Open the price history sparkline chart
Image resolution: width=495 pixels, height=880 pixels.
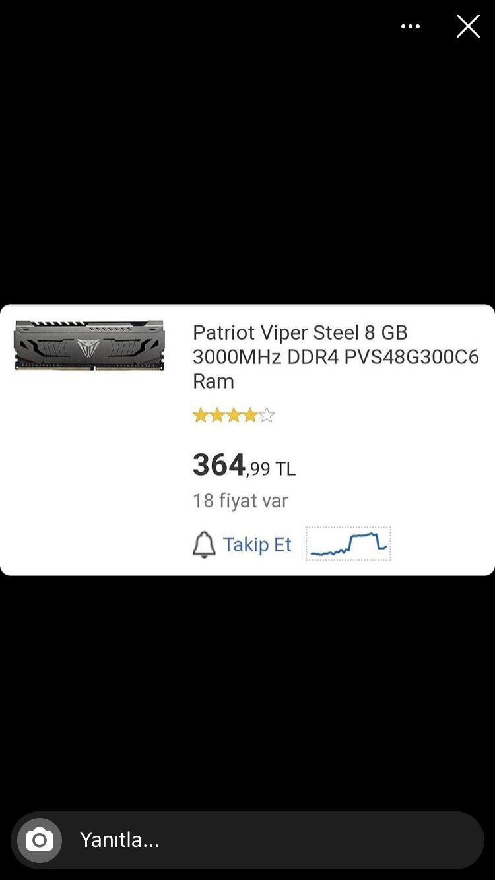click(x=348, y=544)
